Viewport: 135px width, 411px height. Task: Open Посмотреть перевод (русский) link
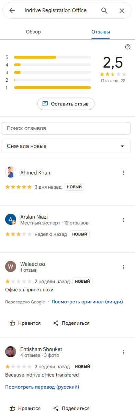click(x=42, y=387)
